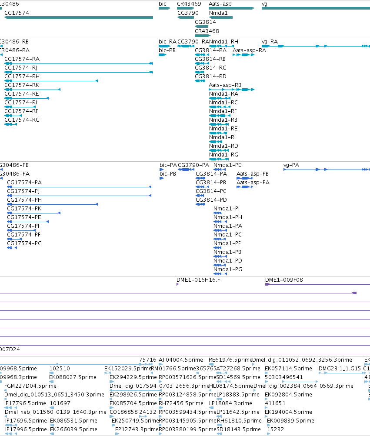Click the CG17574-PA protein label

[24, 183]
